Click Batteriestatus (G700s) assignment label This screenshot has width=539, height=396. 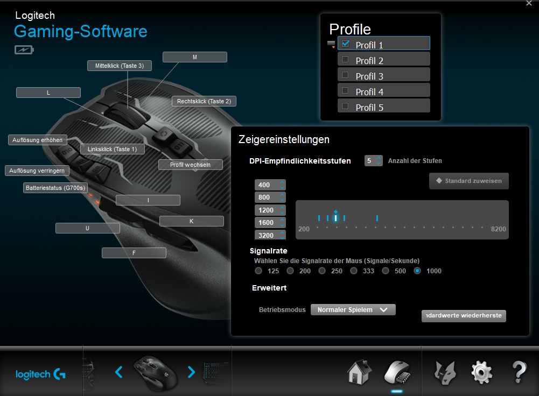click(55, 188)
